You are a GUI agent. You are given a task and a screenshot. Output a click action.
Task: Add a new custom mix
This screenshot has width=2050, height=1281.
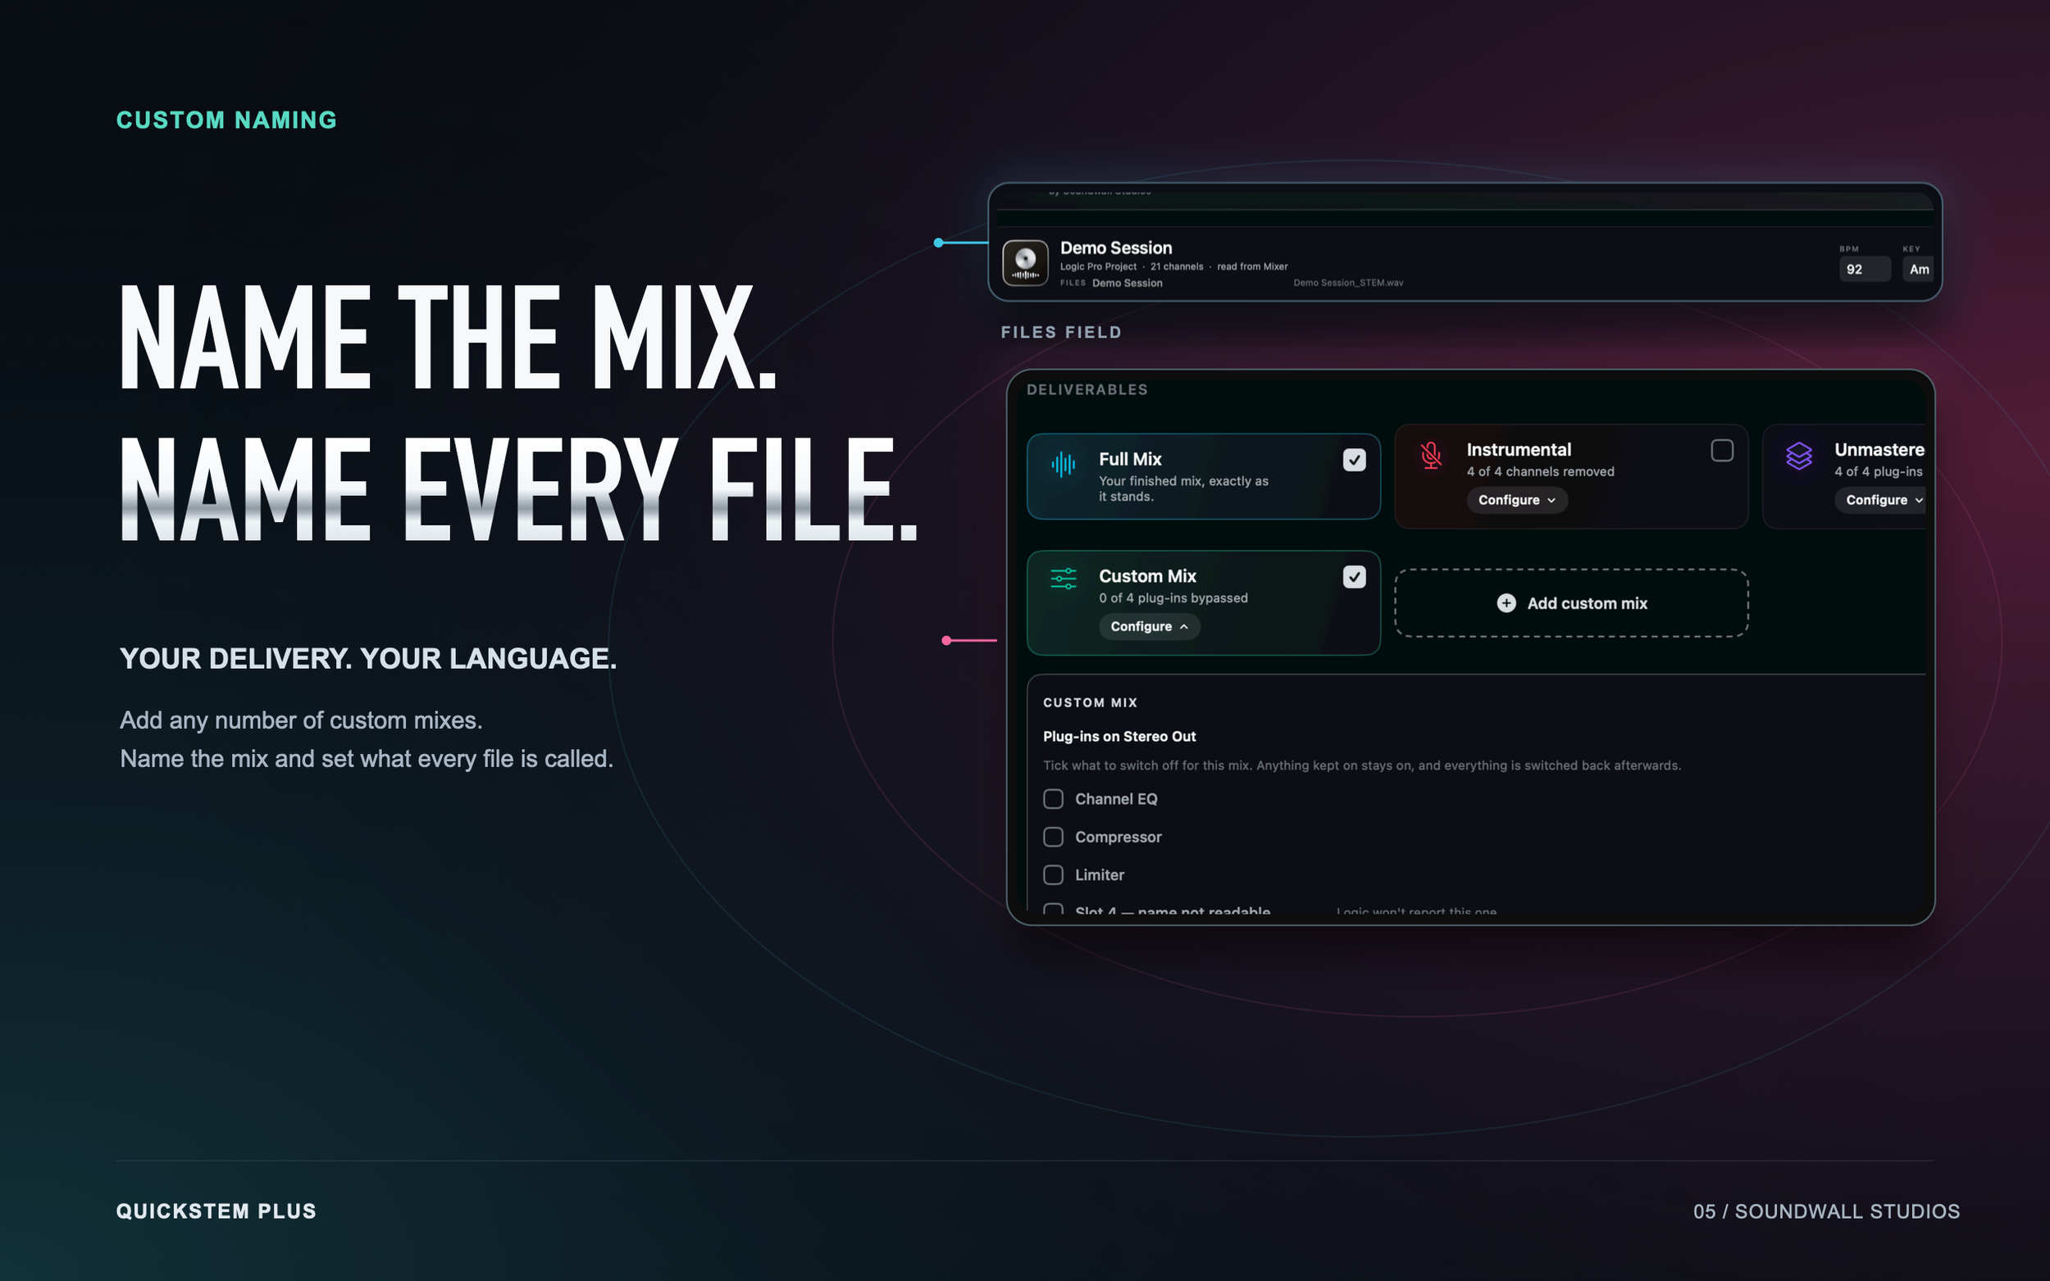1571,603
